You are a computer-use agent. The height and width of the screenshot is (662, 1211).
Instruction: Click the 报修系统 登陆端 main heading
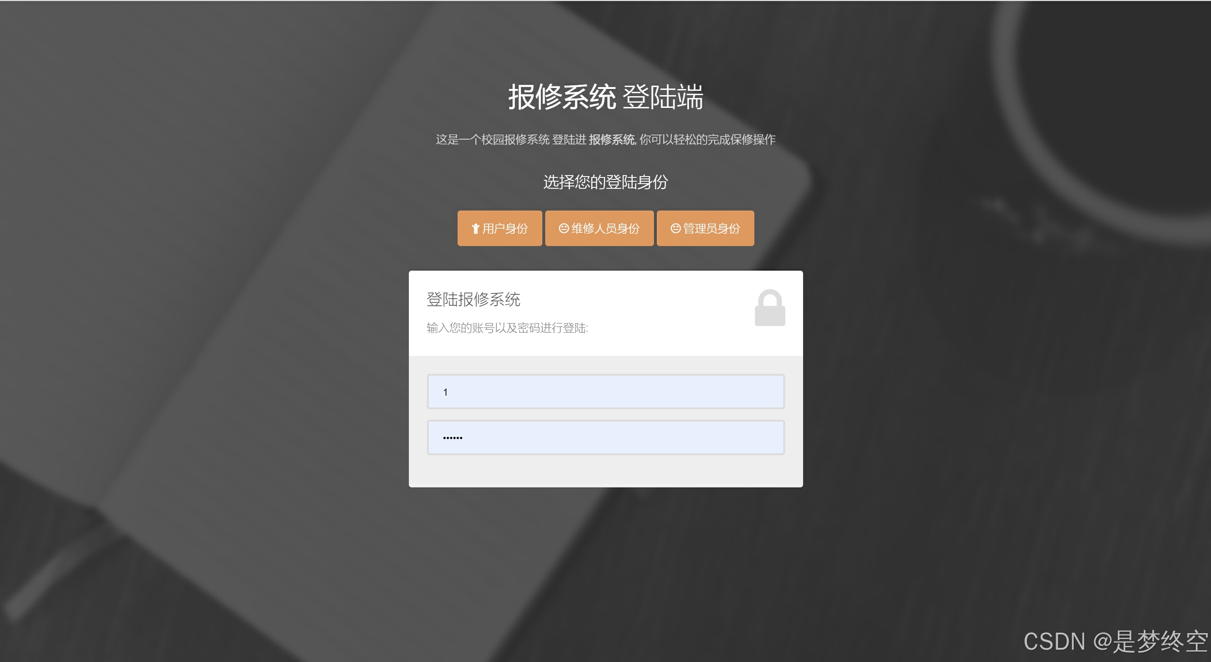(x=606, y=97)
